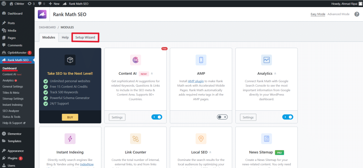The height and width of the screenshot is (168, 363).
Task: Click the News Sitemap module icon
Action: click(267, 139)
